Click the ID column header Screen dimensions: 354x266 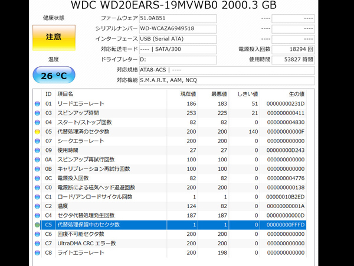pyautogui.click(x=48, y=94)
